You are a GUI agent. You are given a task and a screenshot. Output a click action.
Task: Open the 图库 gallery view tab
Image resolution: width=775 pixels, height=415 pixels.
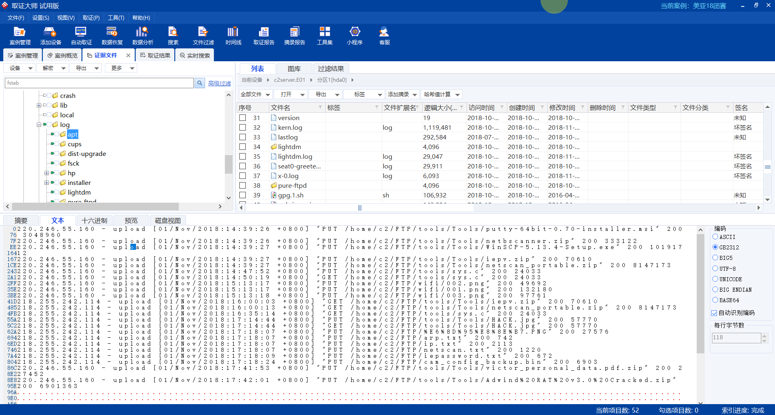click(x=294, y=68)
